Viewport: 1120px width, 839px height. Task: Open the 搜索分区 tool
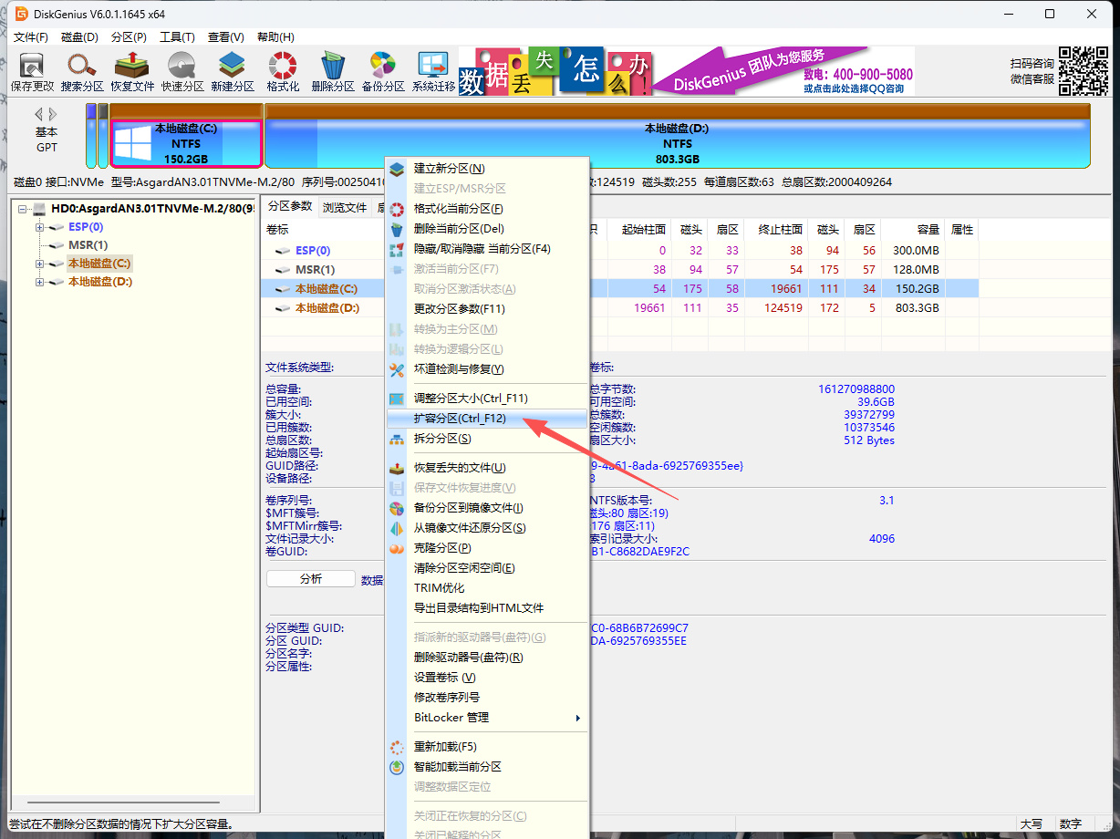[82, 72]
